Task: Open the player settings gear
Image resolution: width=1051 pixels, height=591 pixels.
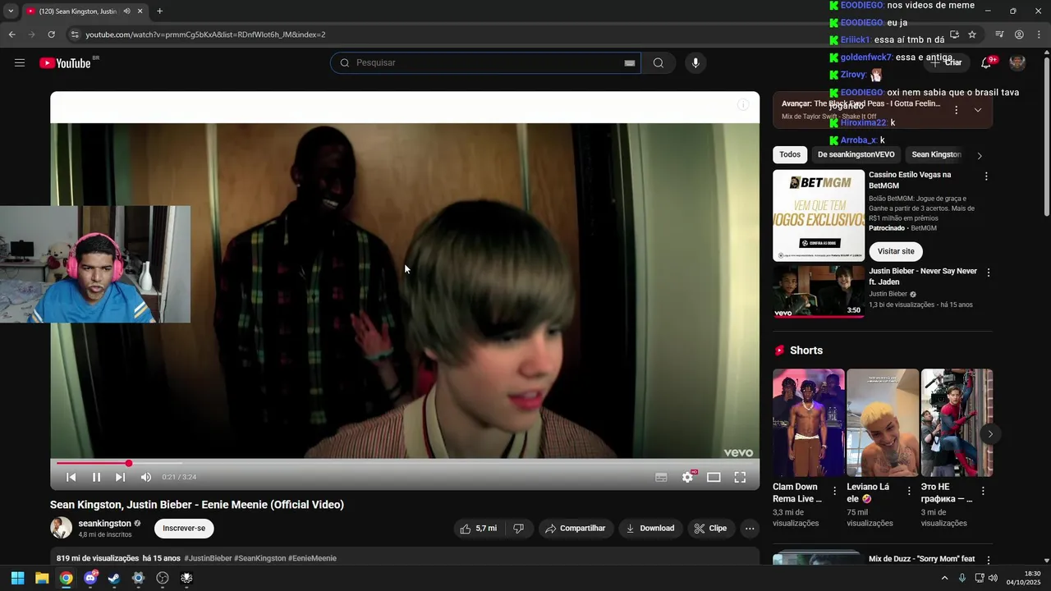Action: coord(687,477)
